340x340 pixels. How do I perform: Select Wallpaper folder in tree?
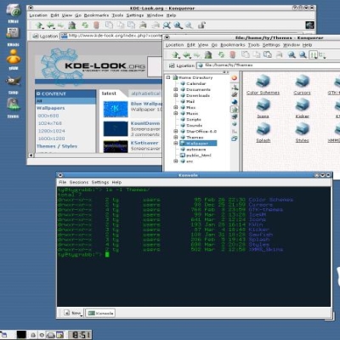coord(198,144)
